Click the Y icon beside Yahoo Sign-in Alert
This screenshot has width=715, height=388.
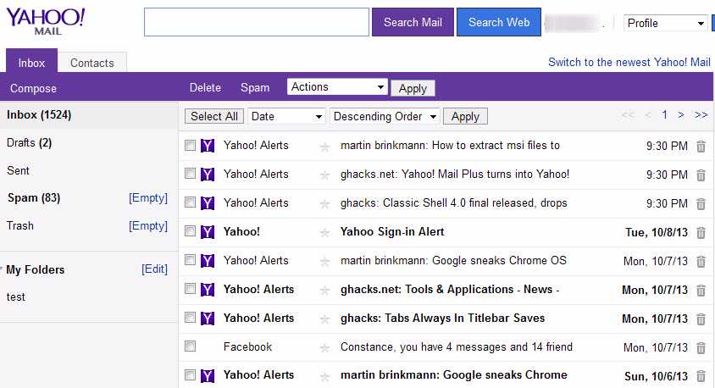[x=208, y=231]
